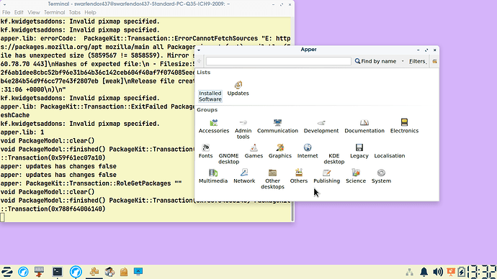Open the Zorin start menu

[7, 272]
